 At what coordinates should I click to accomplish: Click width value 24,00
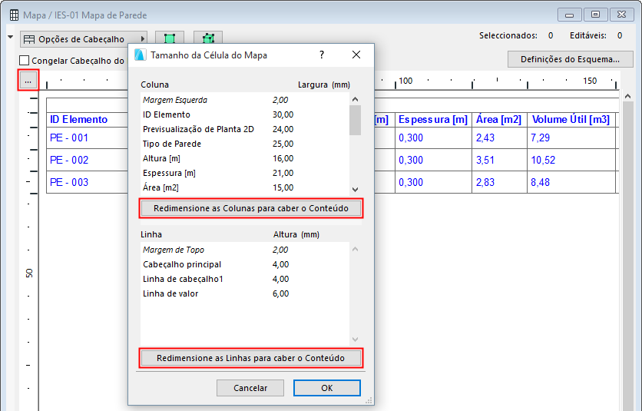tap(283, 129)
